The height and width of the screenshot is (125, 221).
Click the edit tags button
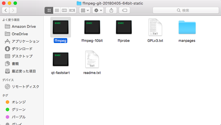[124, 10]
